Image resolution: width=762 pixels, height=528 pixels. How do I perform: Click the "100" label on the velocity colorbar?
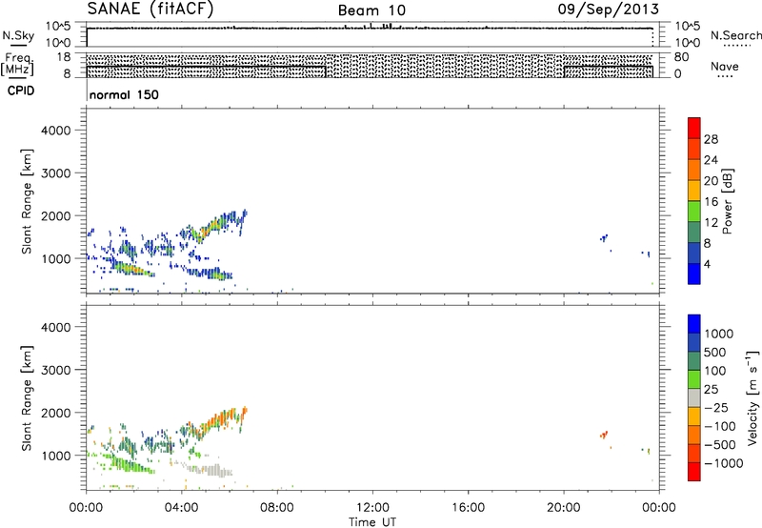(x=715, y=371)
